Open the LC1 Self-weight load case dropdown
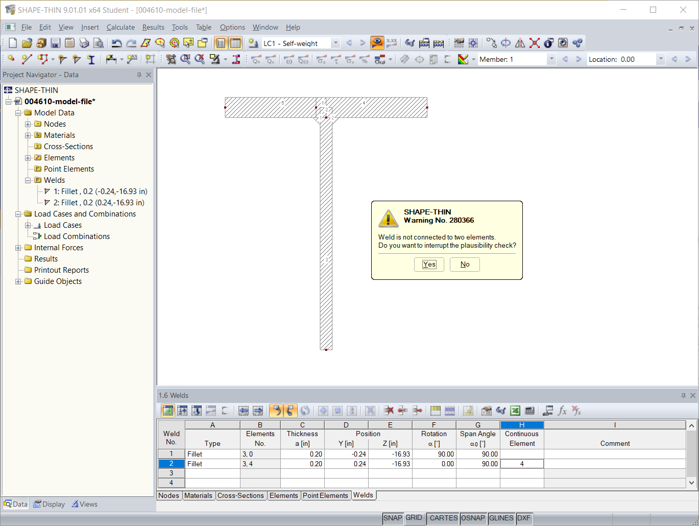This screenshot has width=699, height=526. click(x=336, y=43)
